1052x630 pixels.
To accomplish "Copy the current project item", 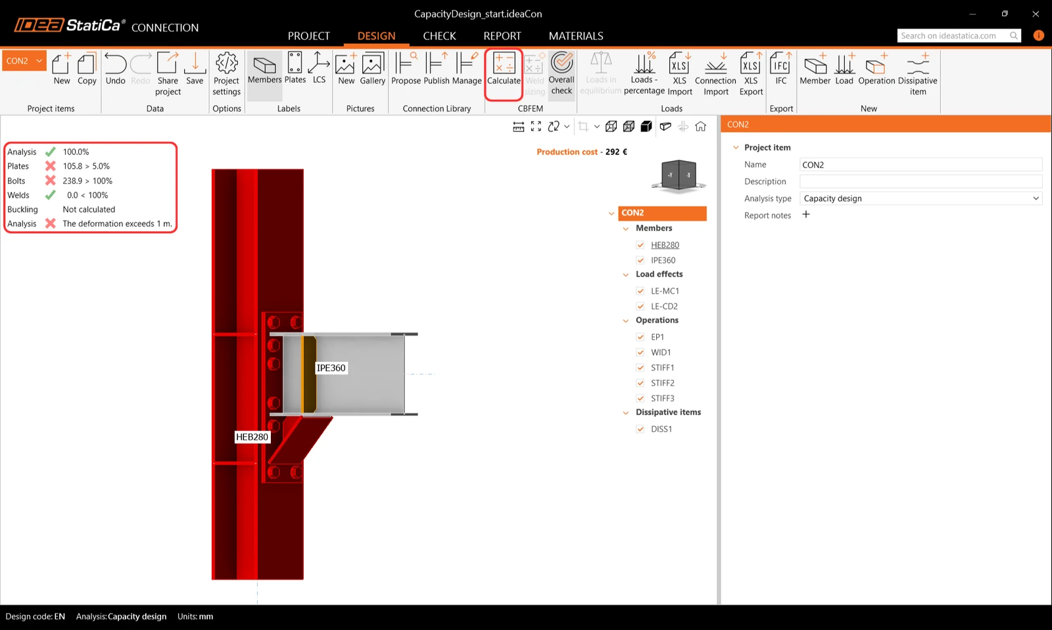I will click(x=87, y=69).
